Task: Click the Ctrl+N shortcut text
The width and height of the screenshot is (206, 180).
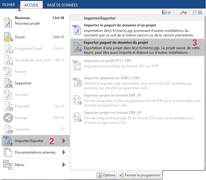Action: 58,18
